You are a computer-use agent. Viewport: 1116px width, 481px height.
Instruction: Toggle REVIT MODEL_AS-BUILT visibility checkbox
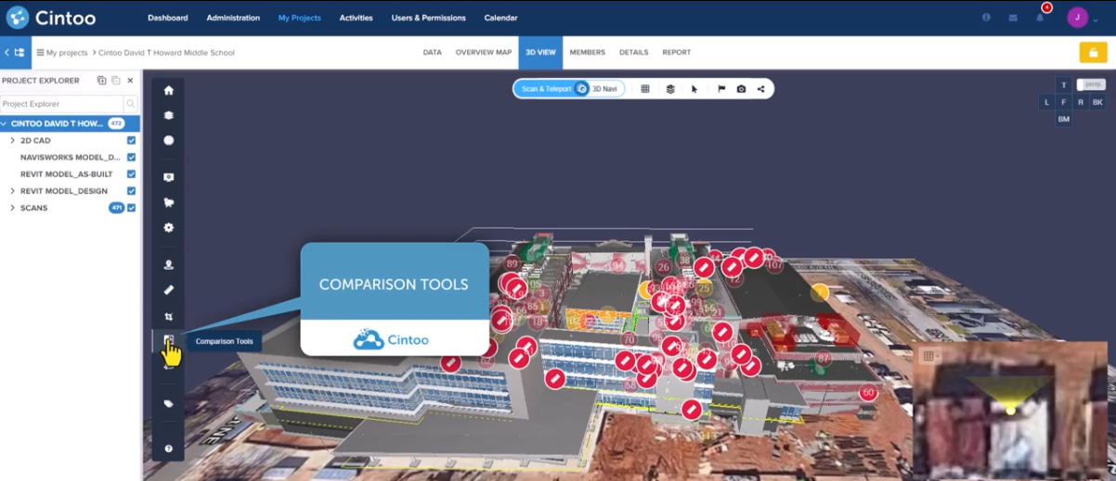pos(131,174)
